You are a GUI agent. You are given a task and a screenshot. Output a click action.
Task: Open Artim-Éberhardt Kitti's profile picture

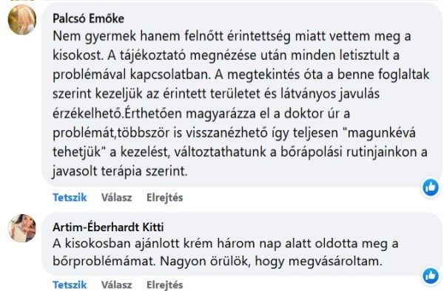pyautogui.click(x=22, y=228)
